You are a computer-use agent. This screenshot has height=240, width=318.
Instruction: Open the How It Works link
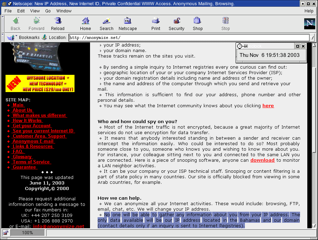tap(27, 121)
